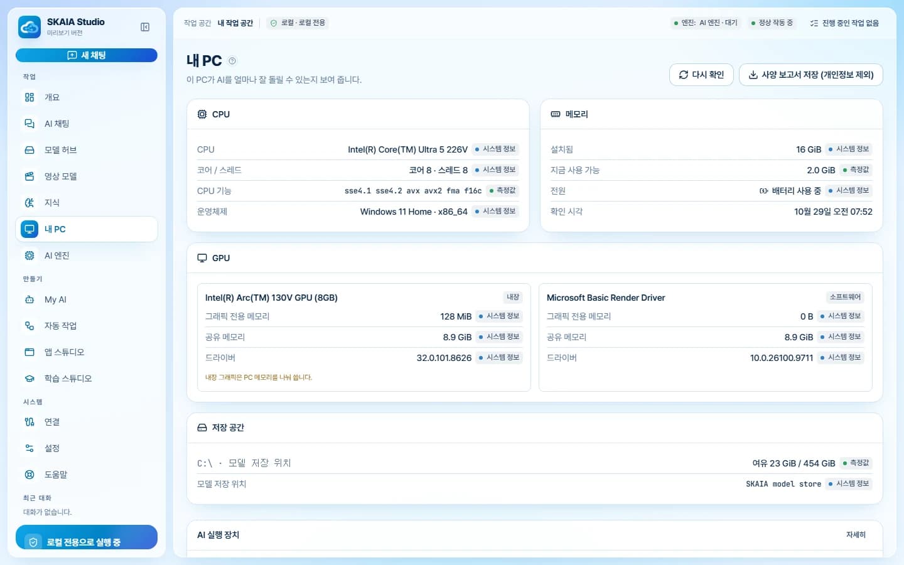Go to 영상 모델 in sidebar

(87, 176)
